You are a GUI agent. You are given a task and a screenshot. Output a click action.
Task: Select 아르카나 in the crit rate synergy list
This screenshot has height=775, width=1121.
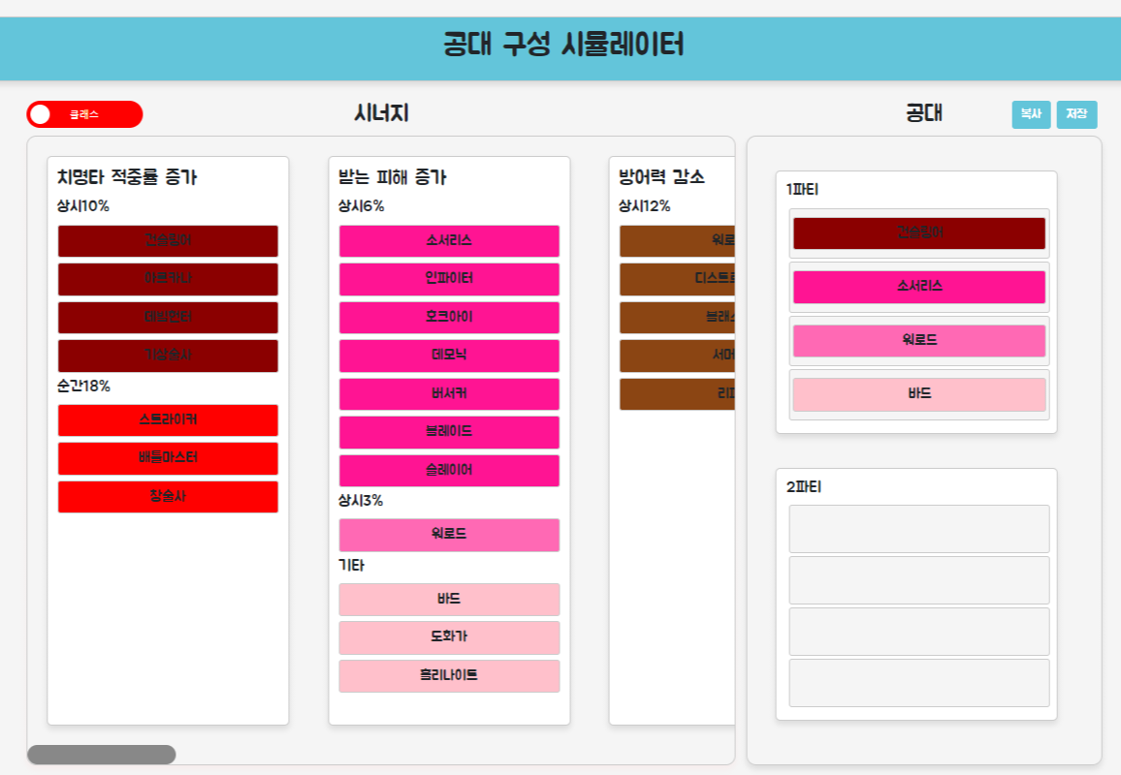click(x=168, y=279)
